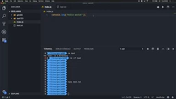Open notifications bell in status bar
The height and width of the screenshot is (99, 176).
coord(173,97)
